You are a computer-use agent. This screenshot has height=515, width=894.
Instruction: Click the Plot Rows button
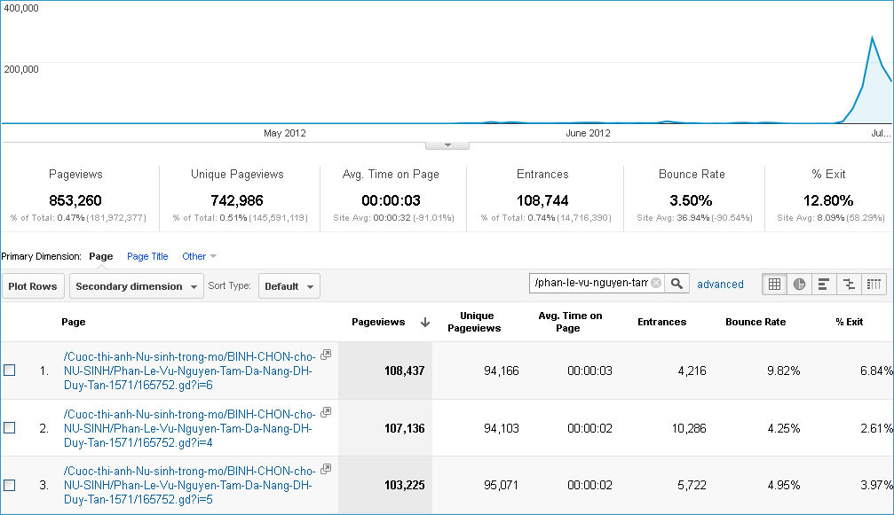(33, 286)
